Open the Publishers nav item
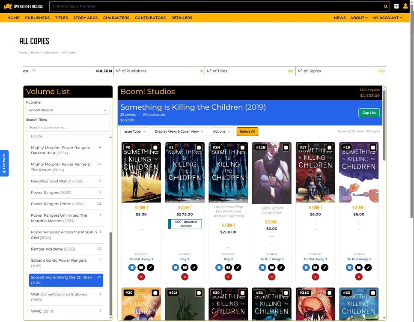Viewport: 414px width, 322px height. tap(37, 18)
